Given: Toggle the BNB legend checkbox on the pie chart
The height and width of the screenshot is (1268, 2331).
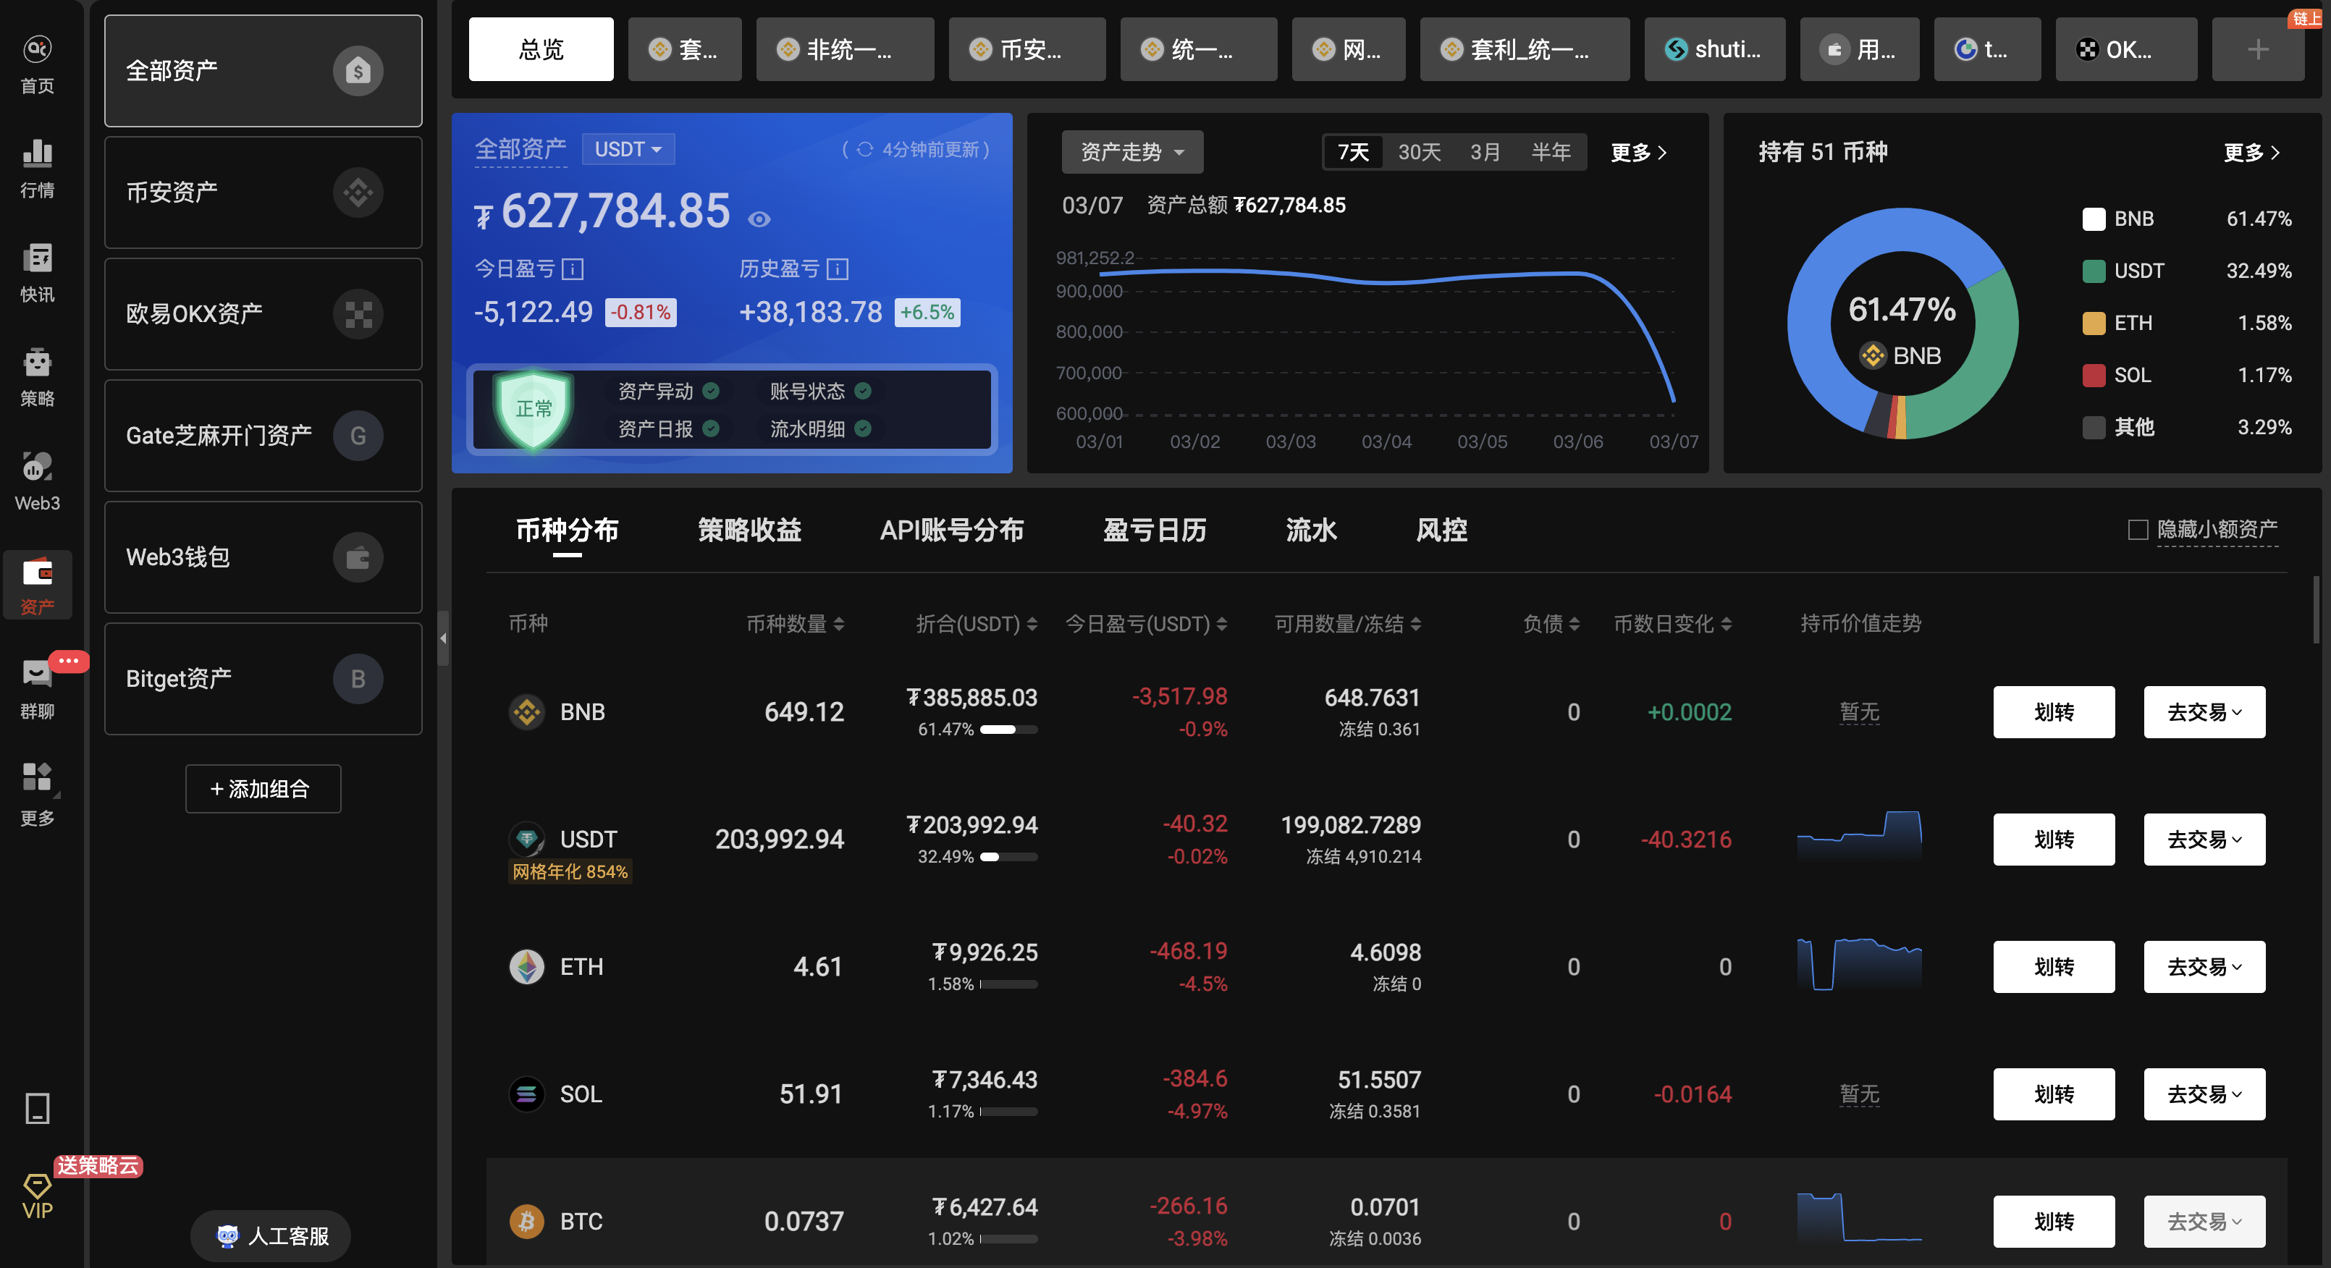Looking at the screenshot, I should (x=2095, y=218).
